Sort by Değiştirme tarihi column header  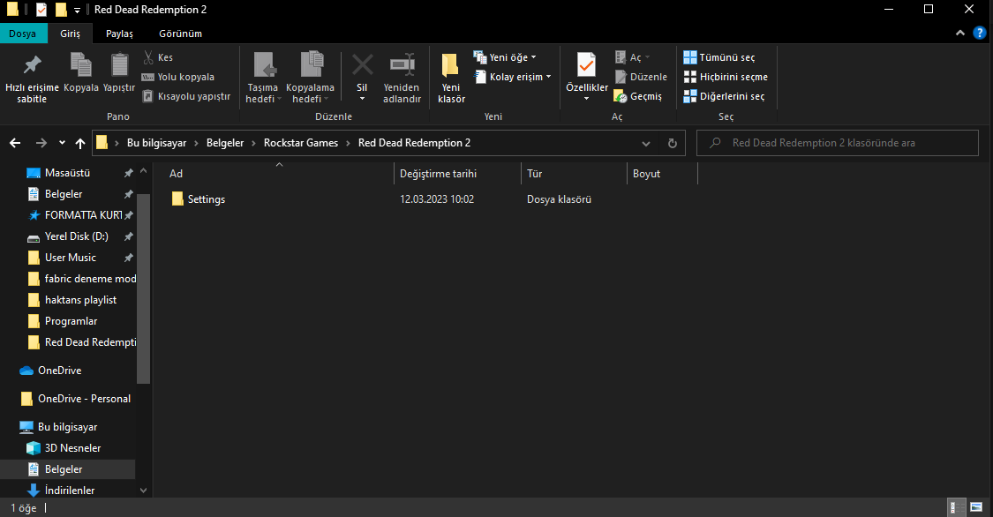click(457, 174)
